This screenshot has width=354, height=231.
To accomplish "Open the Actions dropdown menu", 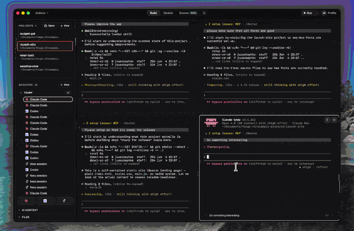I will point(42,13).
